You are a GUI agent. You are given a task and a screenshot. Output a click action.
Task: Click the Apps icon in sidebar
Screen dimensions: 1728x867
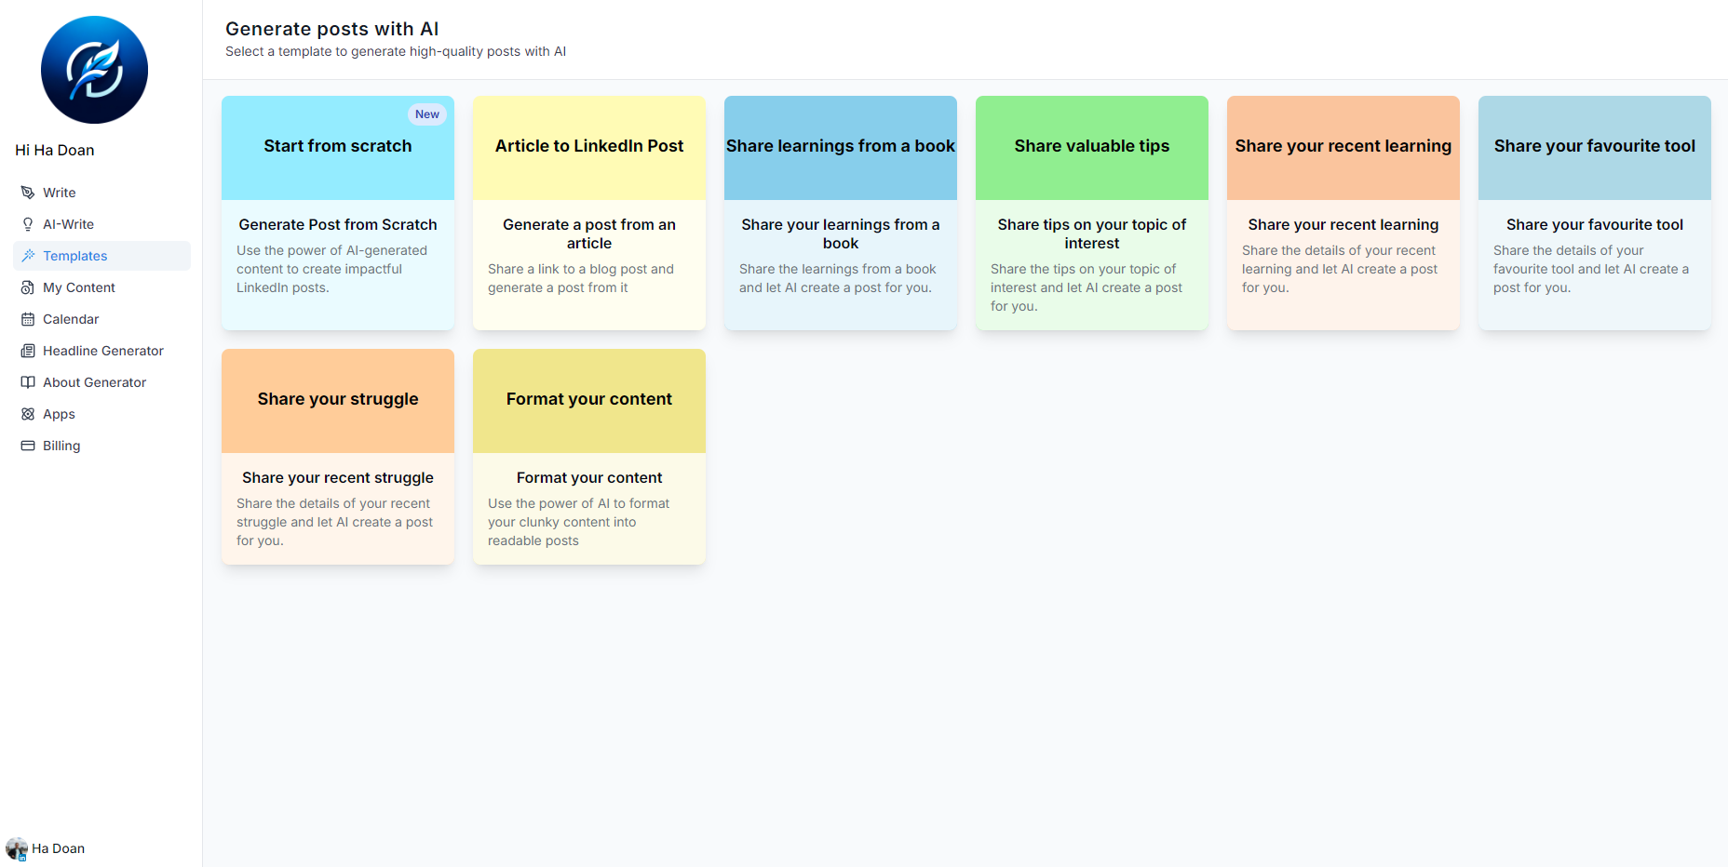click(28, 414)
